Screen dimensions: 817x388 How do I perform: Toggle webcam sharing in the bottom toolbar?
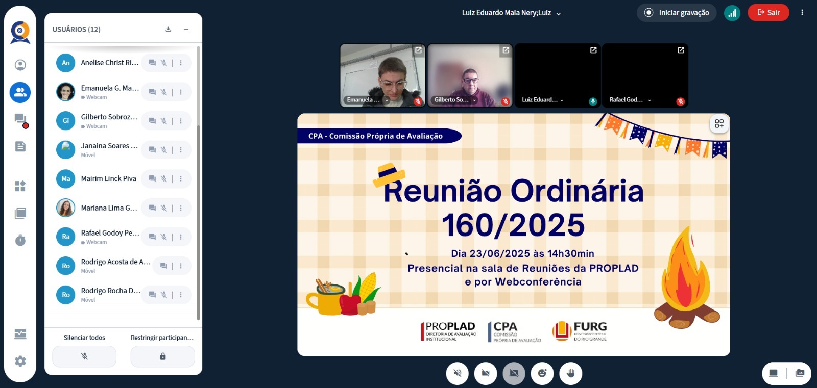coord(486,373)
